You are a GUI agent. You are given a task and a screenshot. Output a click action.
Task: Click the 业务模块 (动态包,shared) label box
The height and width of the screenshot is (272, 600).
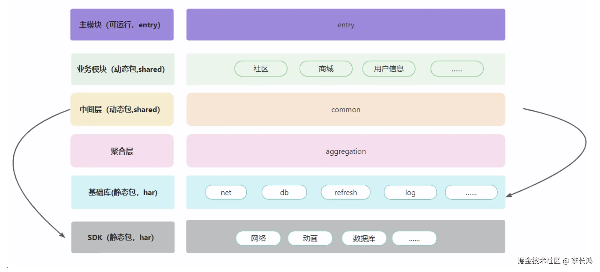[x=123, y=69]
